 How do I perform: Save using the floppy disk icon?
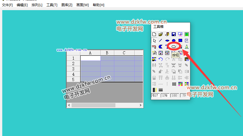coord(174,34)
